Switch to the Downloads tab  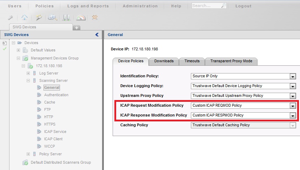[x=164, y=61]
